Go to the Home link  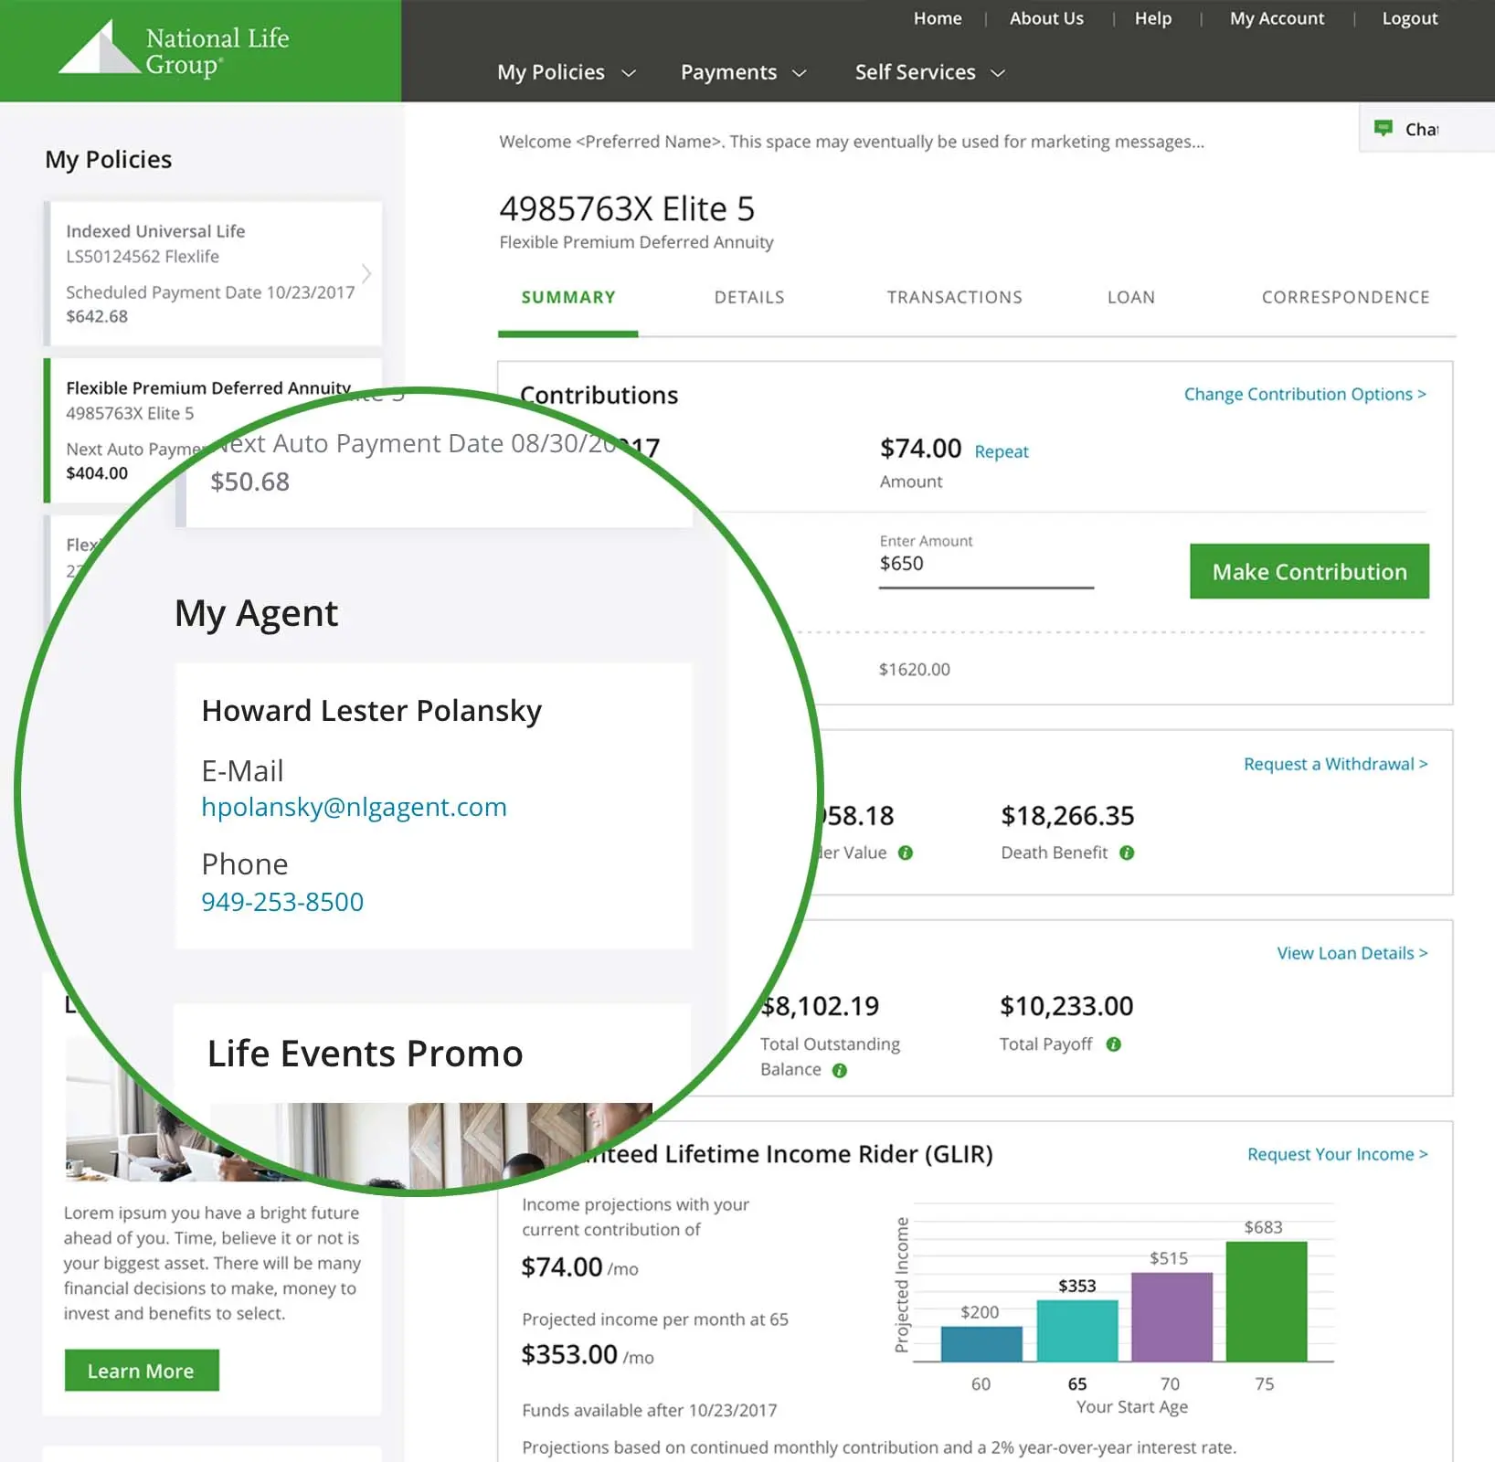(938, 18)
